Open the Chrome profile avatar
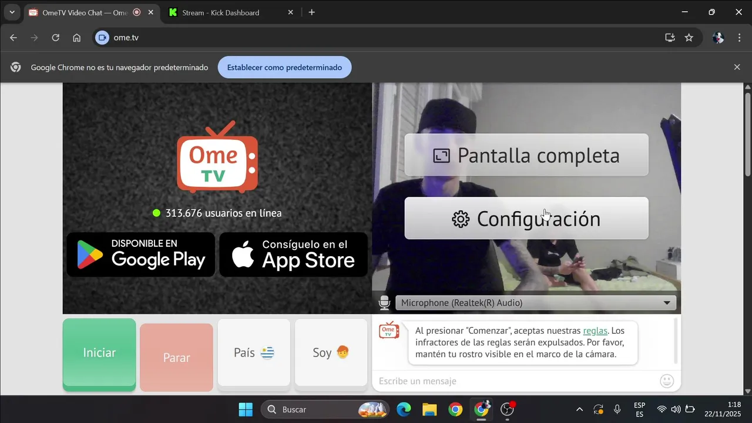This screenshot has width=752, height=423. coord(718,38)
